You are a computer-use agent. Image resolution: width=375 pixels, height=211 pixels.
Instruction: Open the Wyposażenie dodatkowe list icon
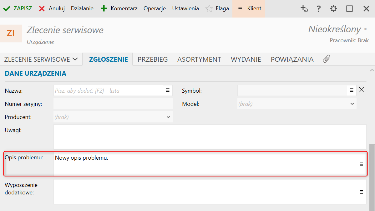coord(361,192)
